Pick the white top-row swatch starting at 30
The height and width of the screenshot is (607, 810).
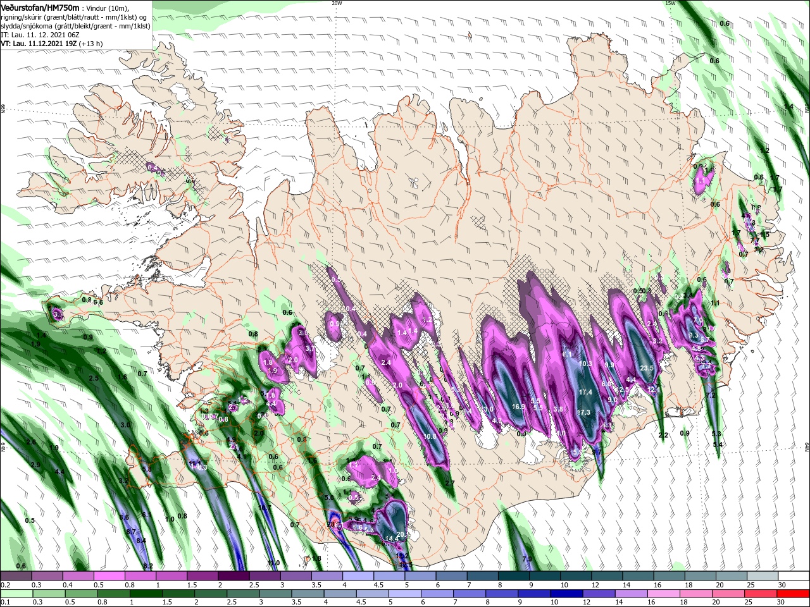pos(794,576)
